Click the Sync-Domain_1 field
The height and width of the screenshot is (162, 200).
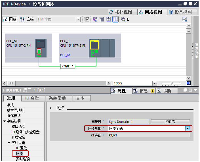coord(129,122)
